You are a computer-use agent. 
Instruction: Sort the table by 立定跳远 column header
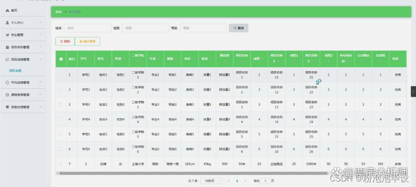363,59
